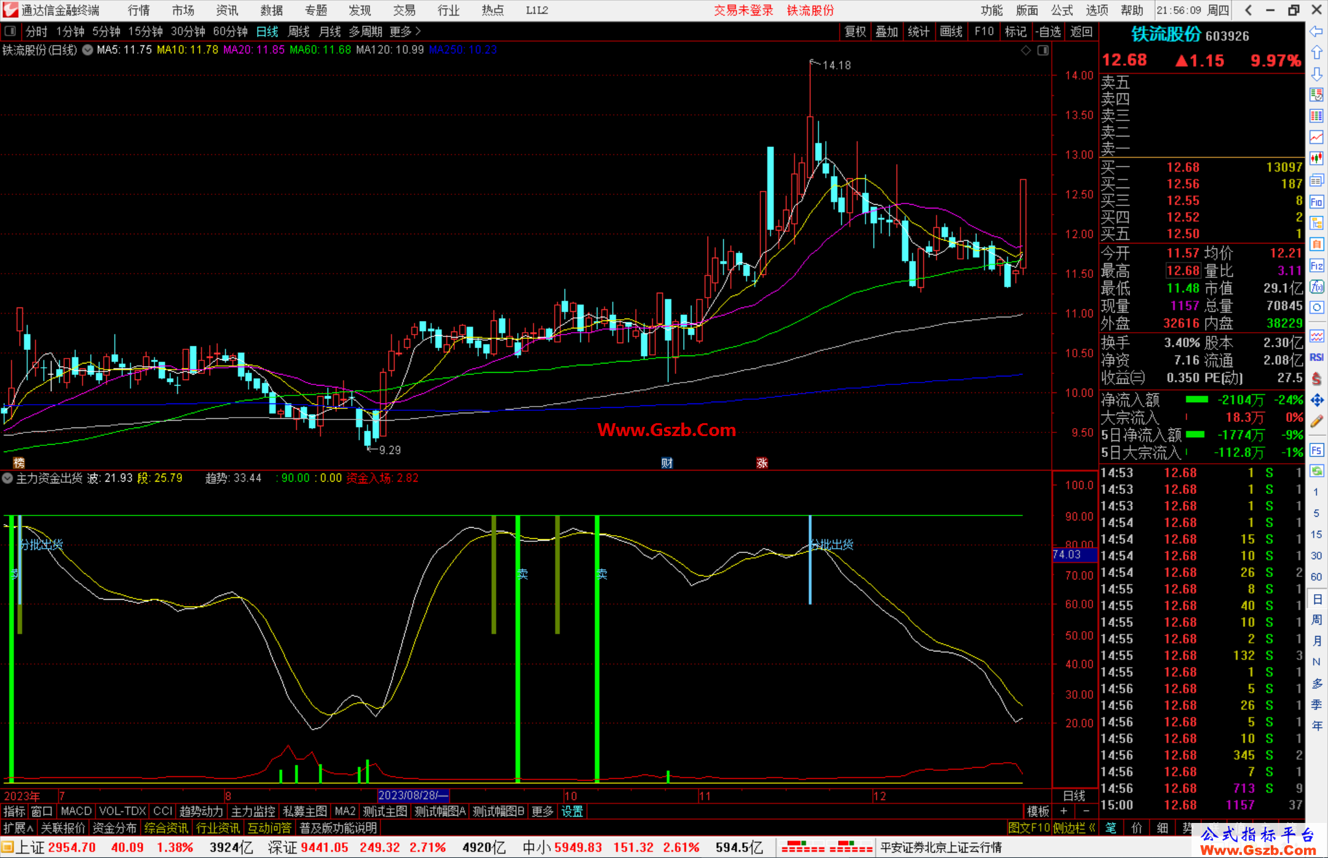Open the 行情 menu

point(139,10)
